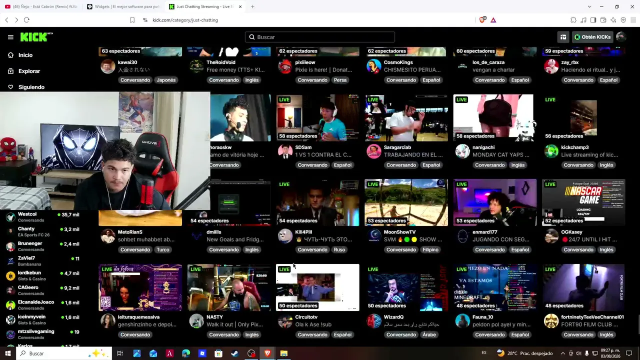
Task: Reload the page
Action: (x=26, y=20)
